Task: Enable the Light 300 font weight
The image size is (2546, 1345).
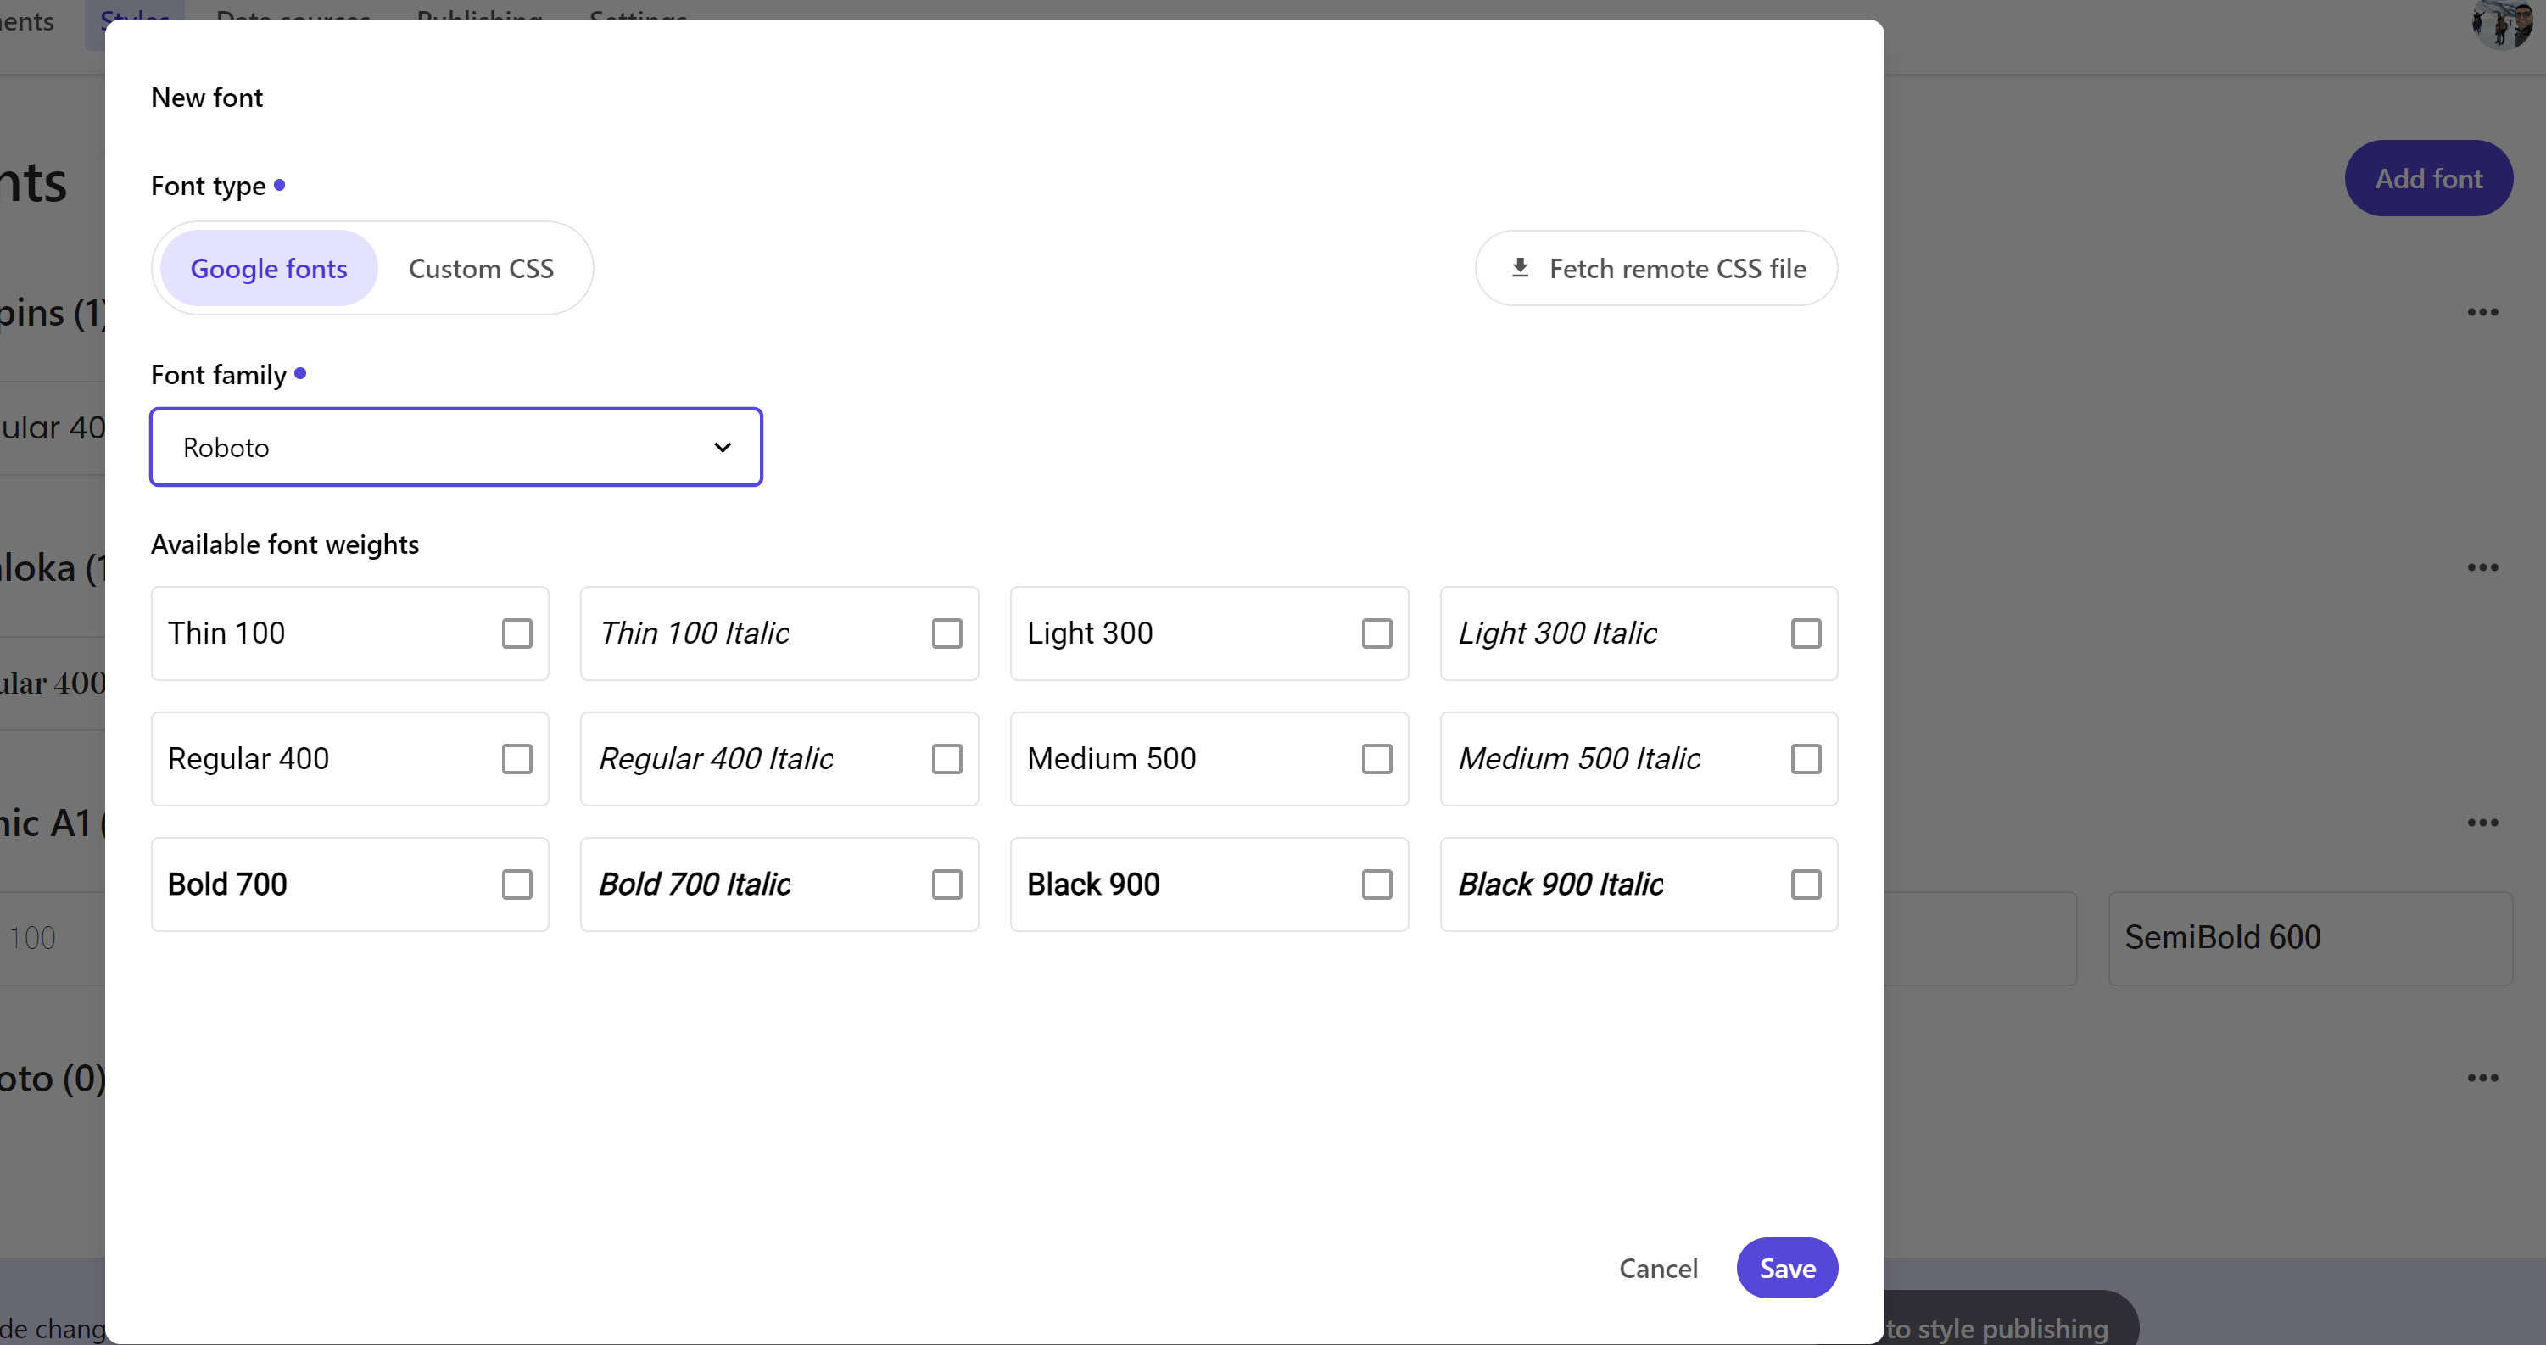Action: (1376, 633)
